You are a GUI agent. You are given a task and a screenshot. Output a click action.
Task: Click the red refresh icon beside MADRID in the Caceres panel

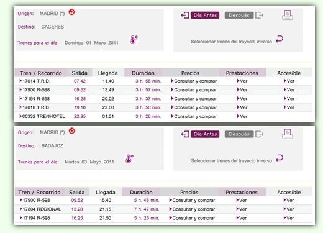tap(71, 12)
